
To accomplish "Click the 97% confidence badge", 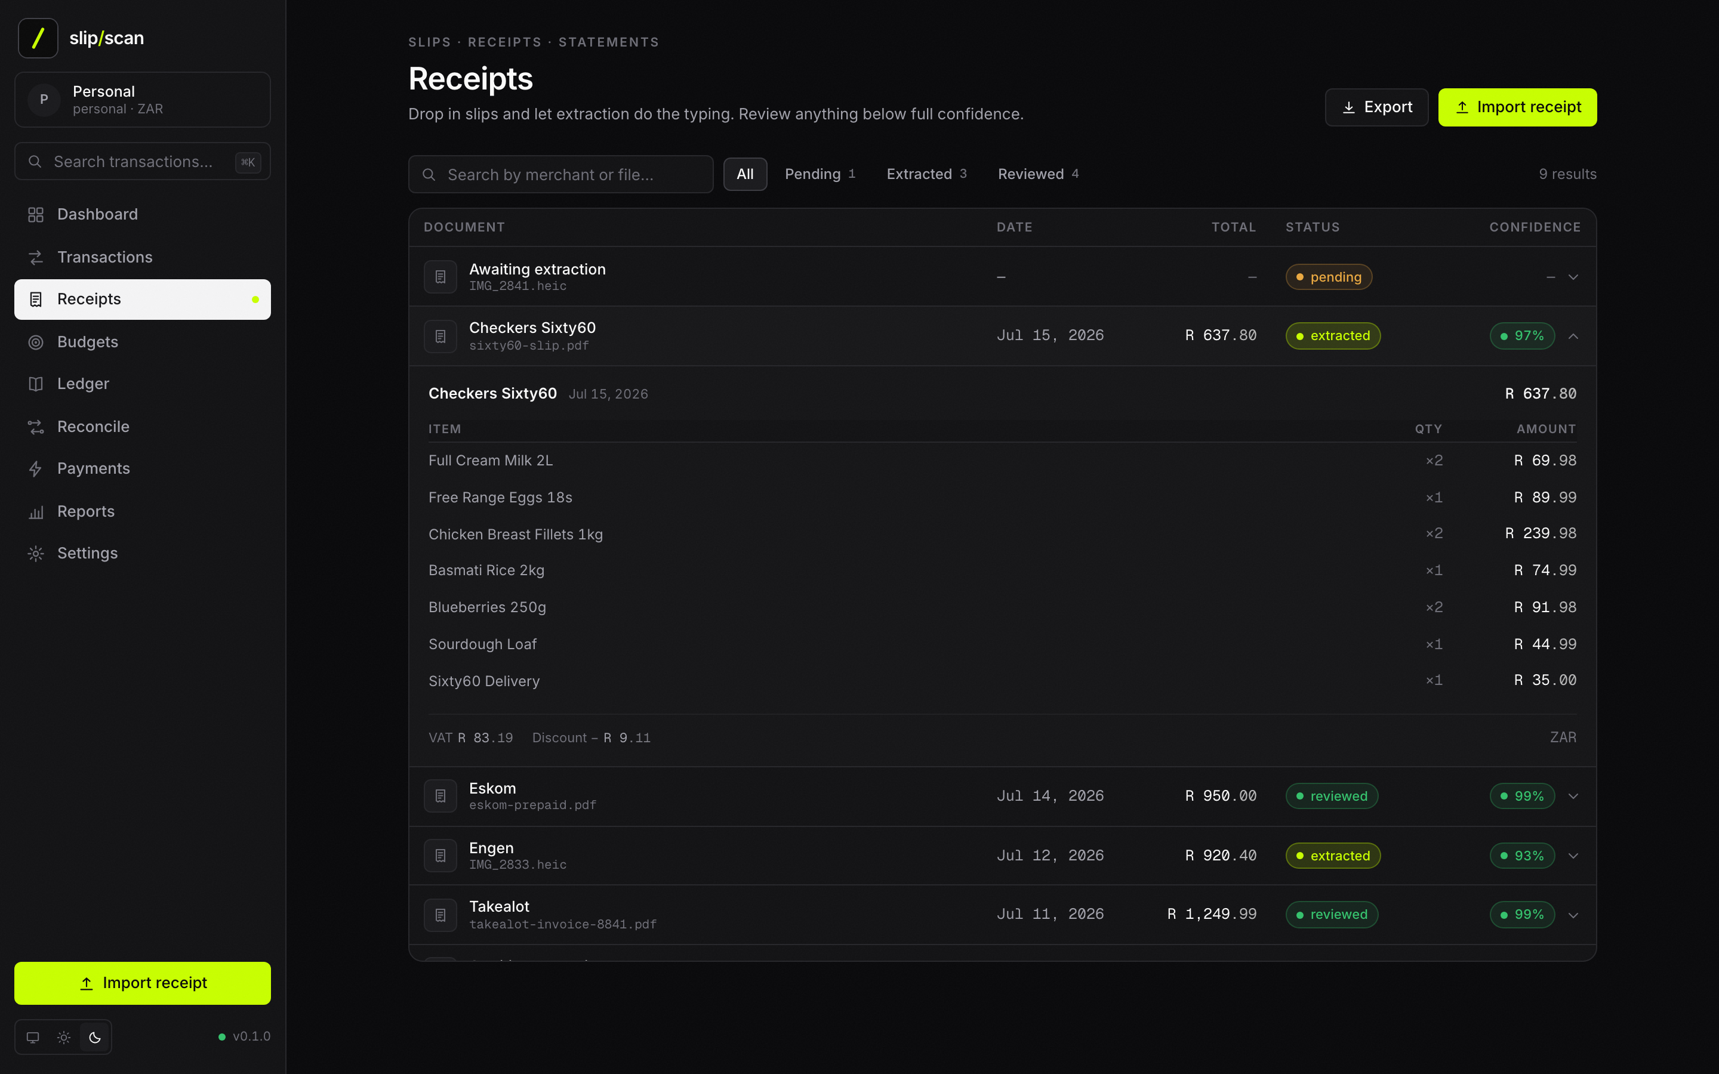I will point(1522,336).
